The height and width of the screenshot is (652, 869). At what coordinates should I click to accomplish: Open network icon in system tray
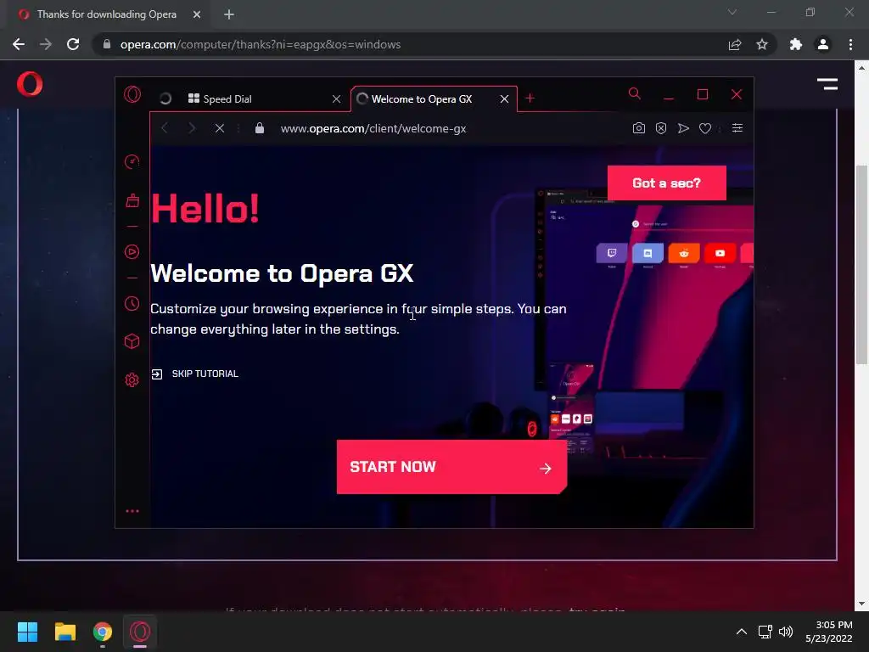(765, 632)
